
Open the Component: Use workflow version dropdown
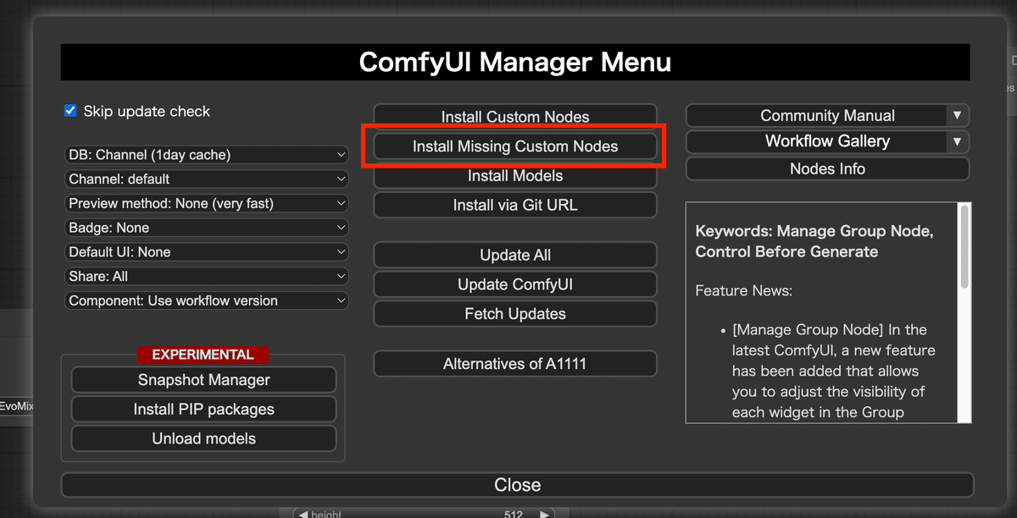tap(207, 300)
